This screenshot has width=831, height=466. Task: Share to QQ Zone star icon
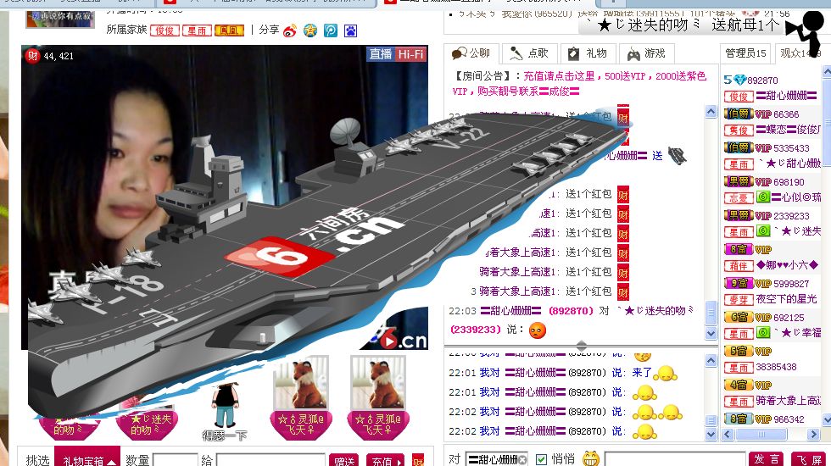coord(310,31)
